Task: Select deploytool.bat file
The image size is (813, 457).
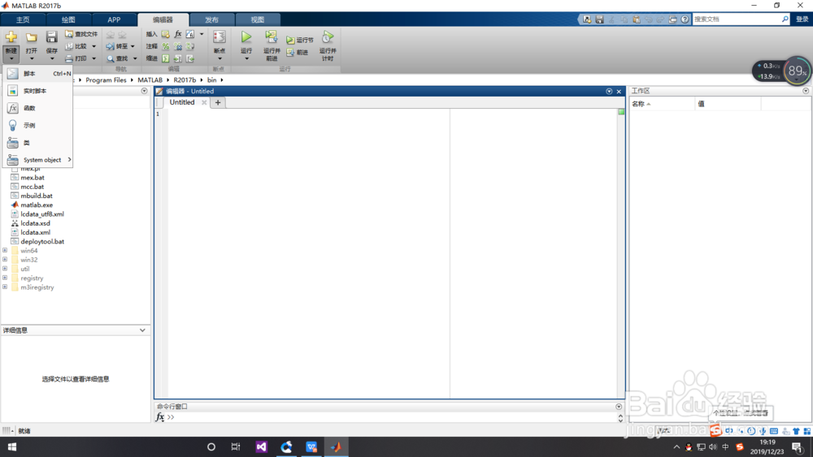Action: (42, 241)
